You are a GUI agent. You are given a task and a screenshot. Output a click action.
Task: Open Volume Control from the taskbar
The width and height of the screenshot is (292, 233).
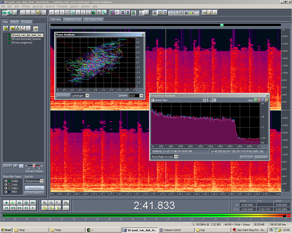[176, 230]
